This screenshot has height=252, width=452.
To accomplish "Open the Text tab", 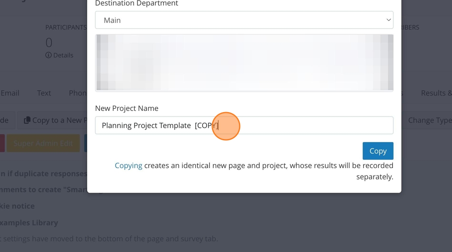I will [x=44, y=93].
